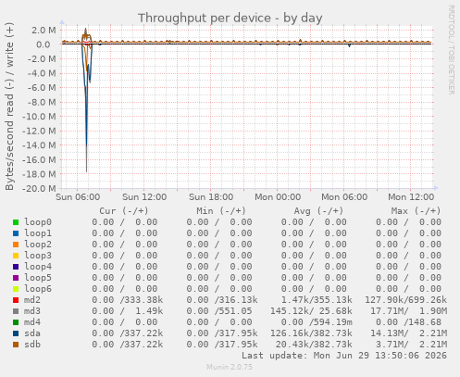Click the 'loop1' legend label

(38, 233)
